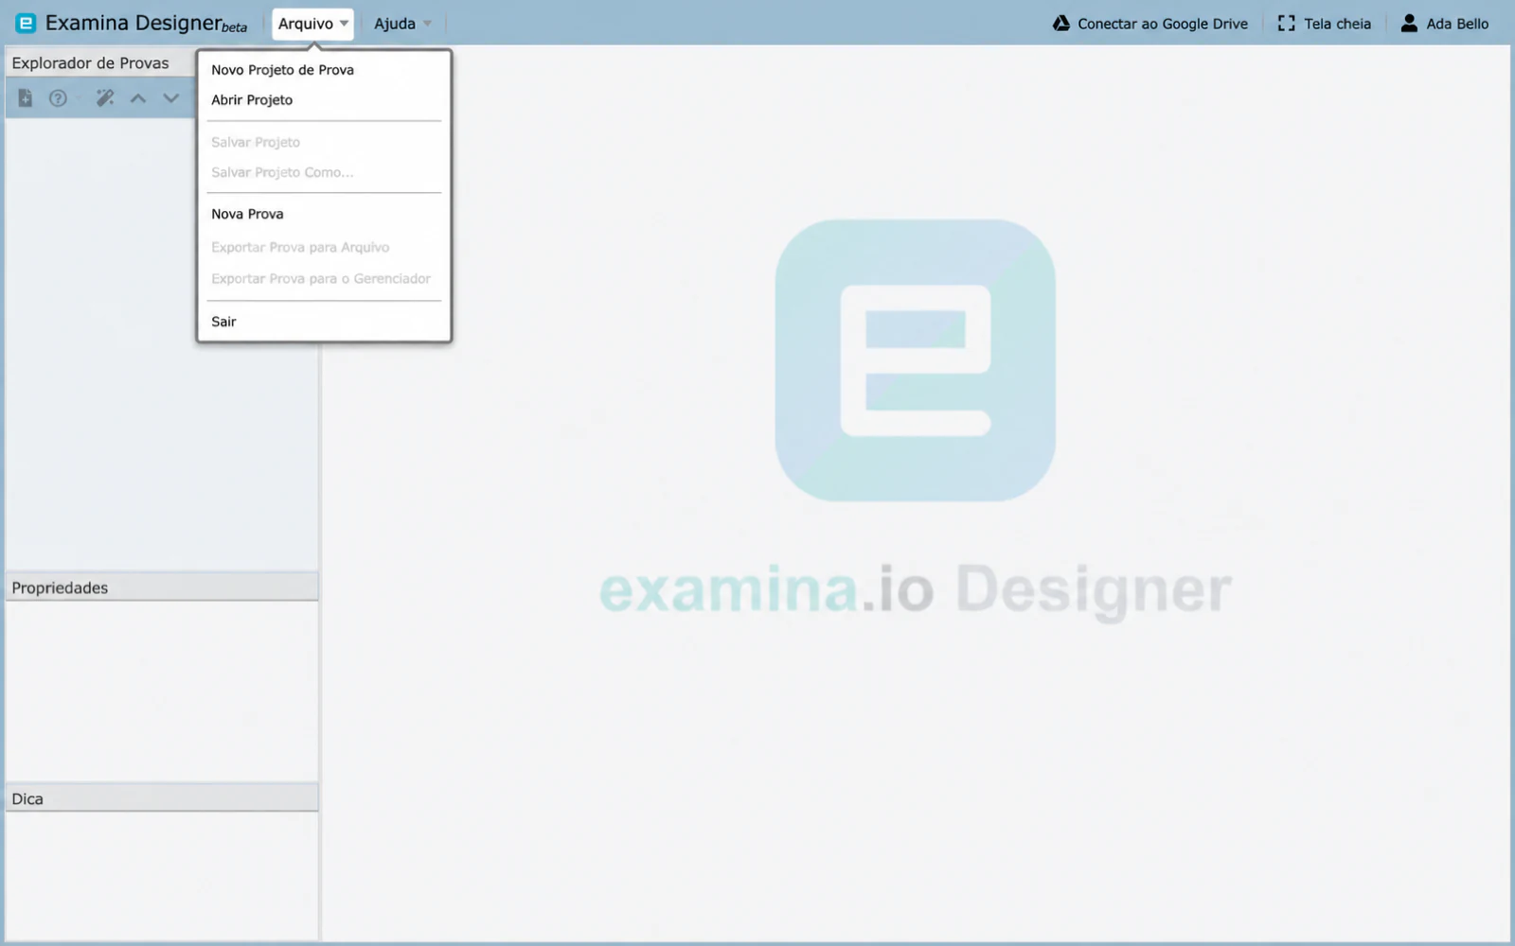Click Conectar ao Google Drive
The height and width of the screenshot is (946, 1515).
point(1150,24)
